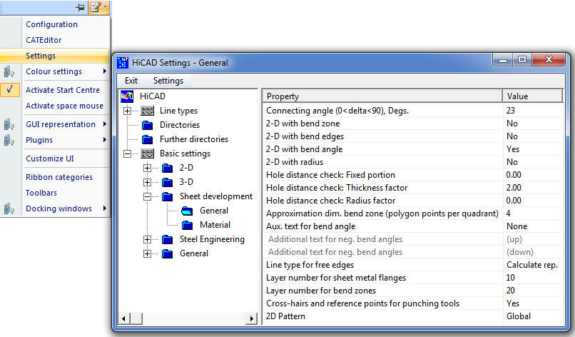The height and width of the screenshot is (337, 575).
Task: Click the Material folder icon
Action: 187,225
